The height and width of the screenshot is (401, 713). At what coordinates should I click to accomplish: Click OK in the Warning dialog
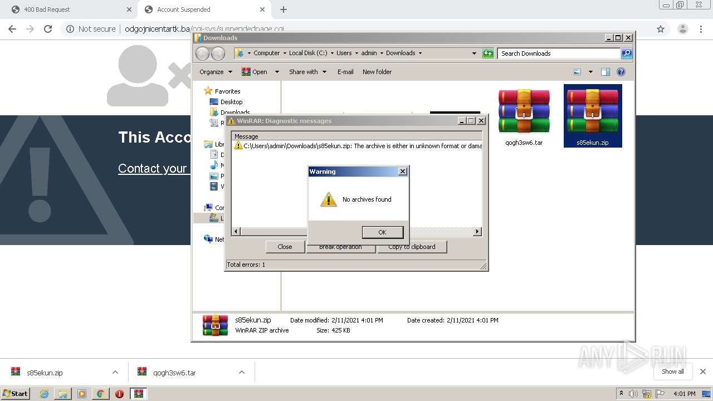point(382,232)
